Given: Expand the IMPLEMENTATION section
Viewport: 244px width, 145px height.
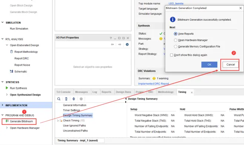Looking at the screenshot, I should pos(3,105).
